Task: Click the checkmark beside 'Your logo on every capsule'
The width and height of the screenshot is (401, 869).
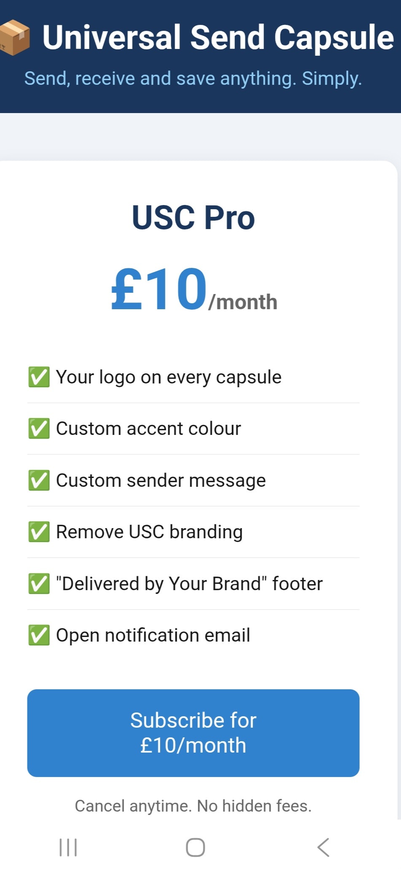Action: 38,376
